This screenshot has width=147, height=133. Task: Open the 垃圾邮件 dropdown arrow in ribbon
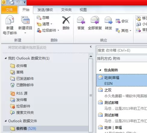pyautogui.click(x=58, y=30)
